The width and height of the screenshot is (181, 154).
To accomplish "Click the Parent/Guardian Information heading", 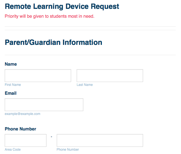I will (53, 42).
